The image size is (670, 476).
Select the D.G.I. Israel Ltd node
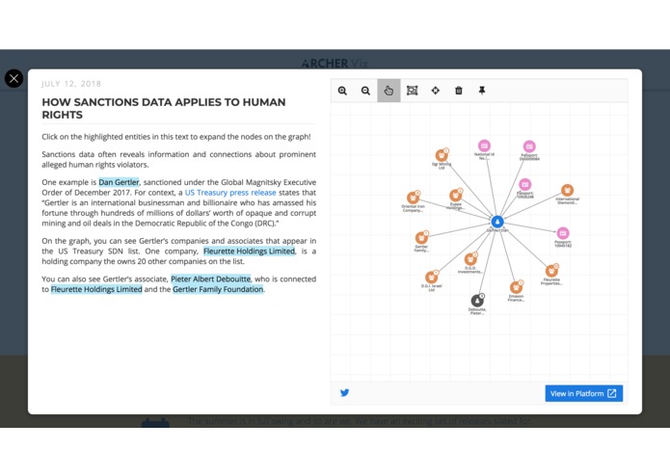click(x=432, y=278)
